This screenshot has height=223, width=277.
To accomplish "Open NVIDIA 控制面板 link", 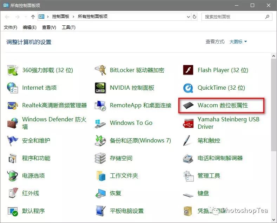I will click(x=132, y=88).
